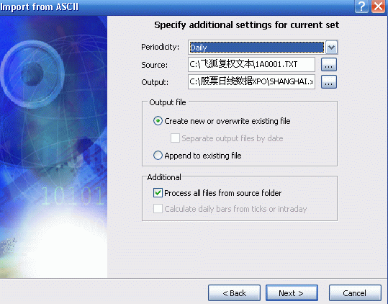Click the Periodicity label

pyautogui.click(x=160, y=47)
